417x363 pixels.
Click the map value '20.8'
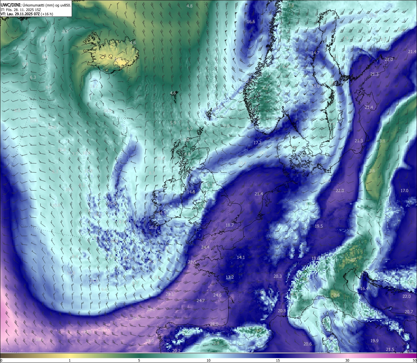(x=282, y=311)
